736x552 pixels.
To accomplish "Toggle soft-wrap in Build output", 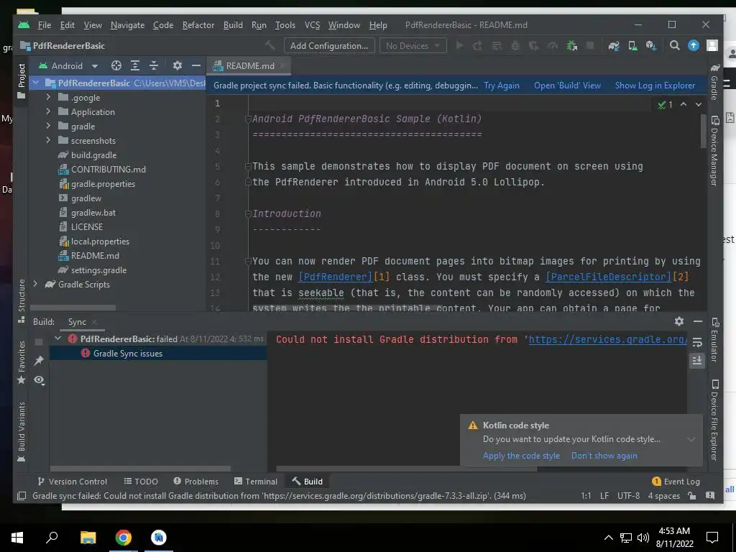I will (697, 343).
